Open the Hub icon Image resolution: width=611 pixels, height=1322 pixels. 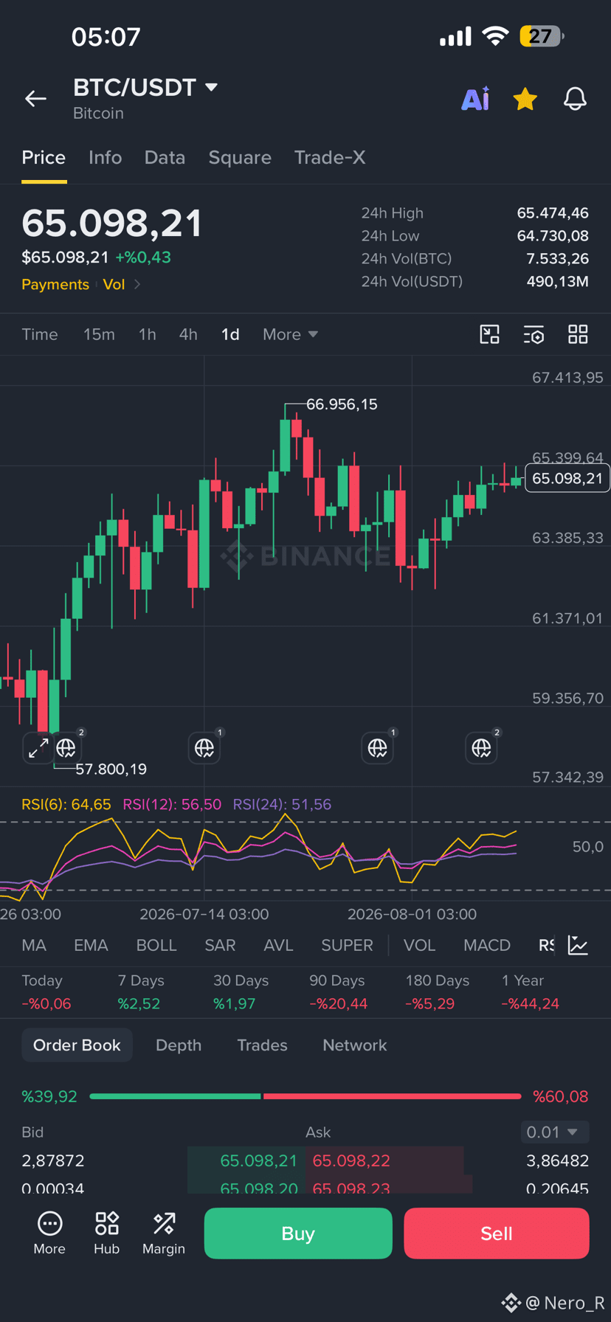coord(106,1234)
